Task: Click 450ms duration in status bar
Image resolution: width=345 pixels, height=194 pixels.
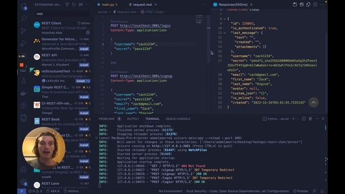Action: [x=71, y=191]
